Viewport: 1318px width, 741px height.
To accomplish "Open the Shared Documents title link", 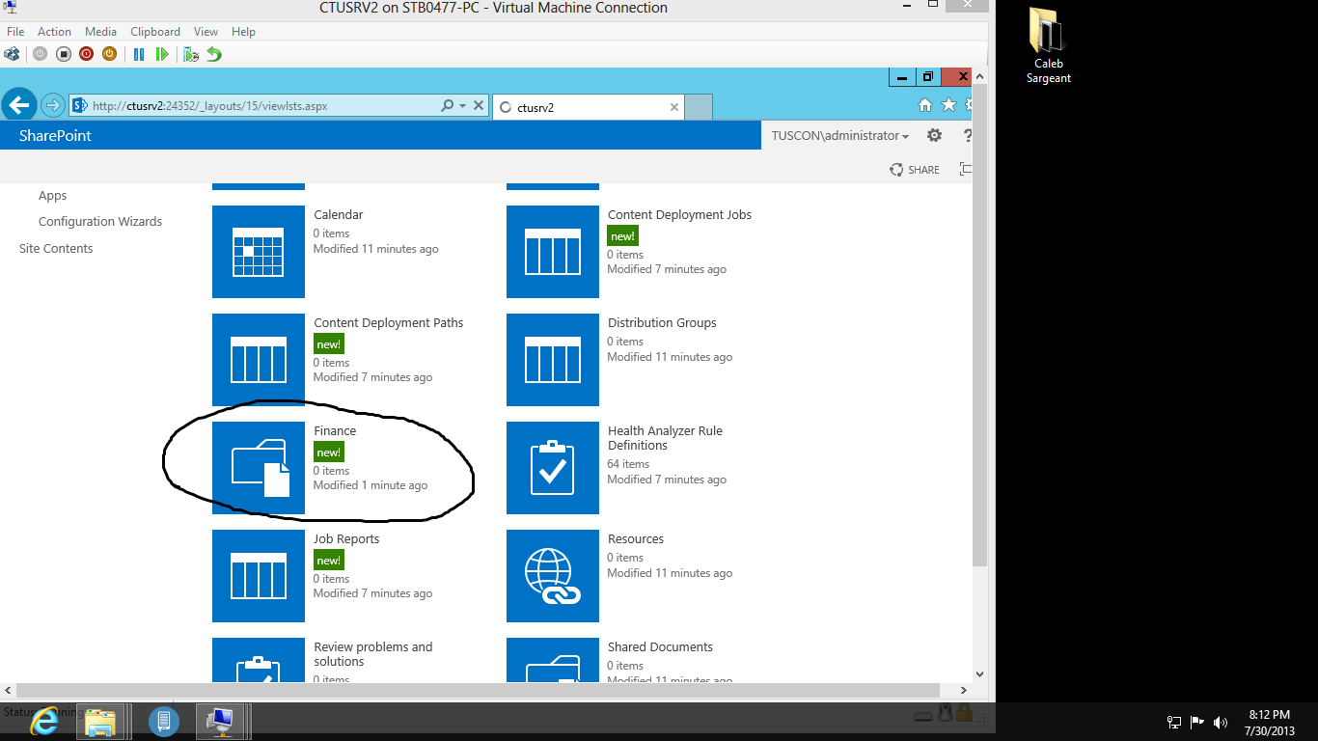I will (x=660, y=647).
